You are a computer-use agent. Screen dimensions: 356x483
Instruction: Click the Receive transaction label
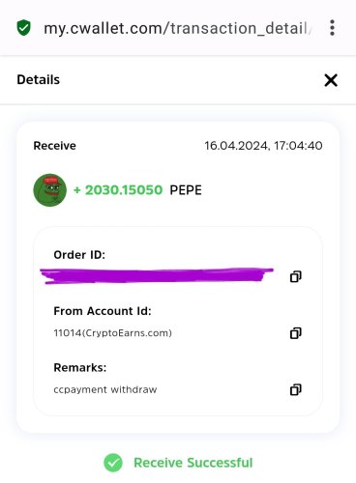click(55, 146)
